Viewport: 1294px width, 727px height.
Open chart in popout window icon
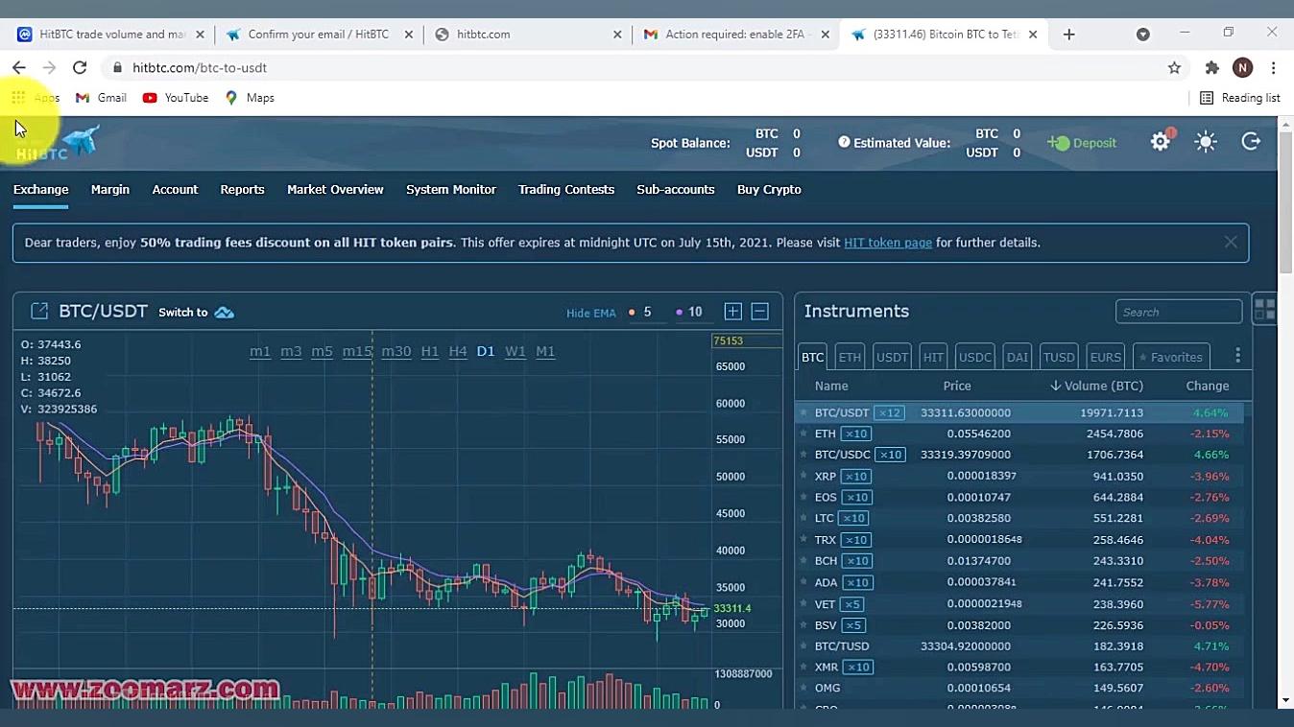(x=39, y=311)
